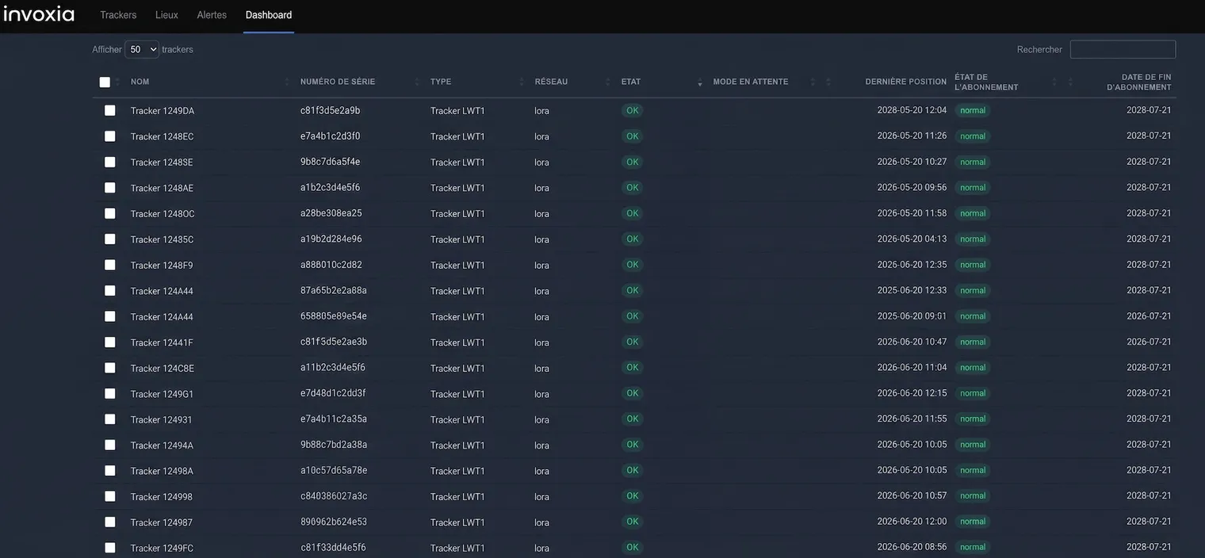Image resolution: width=1205 pixels, height=558 pixels.
Task: Click the normal badge in Tracker 1248OC row
Action: 973,213
